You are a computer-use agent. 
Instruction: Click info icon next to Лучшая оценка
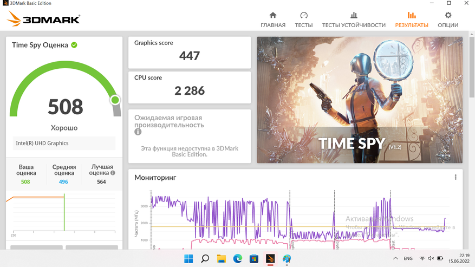[113, 173]
